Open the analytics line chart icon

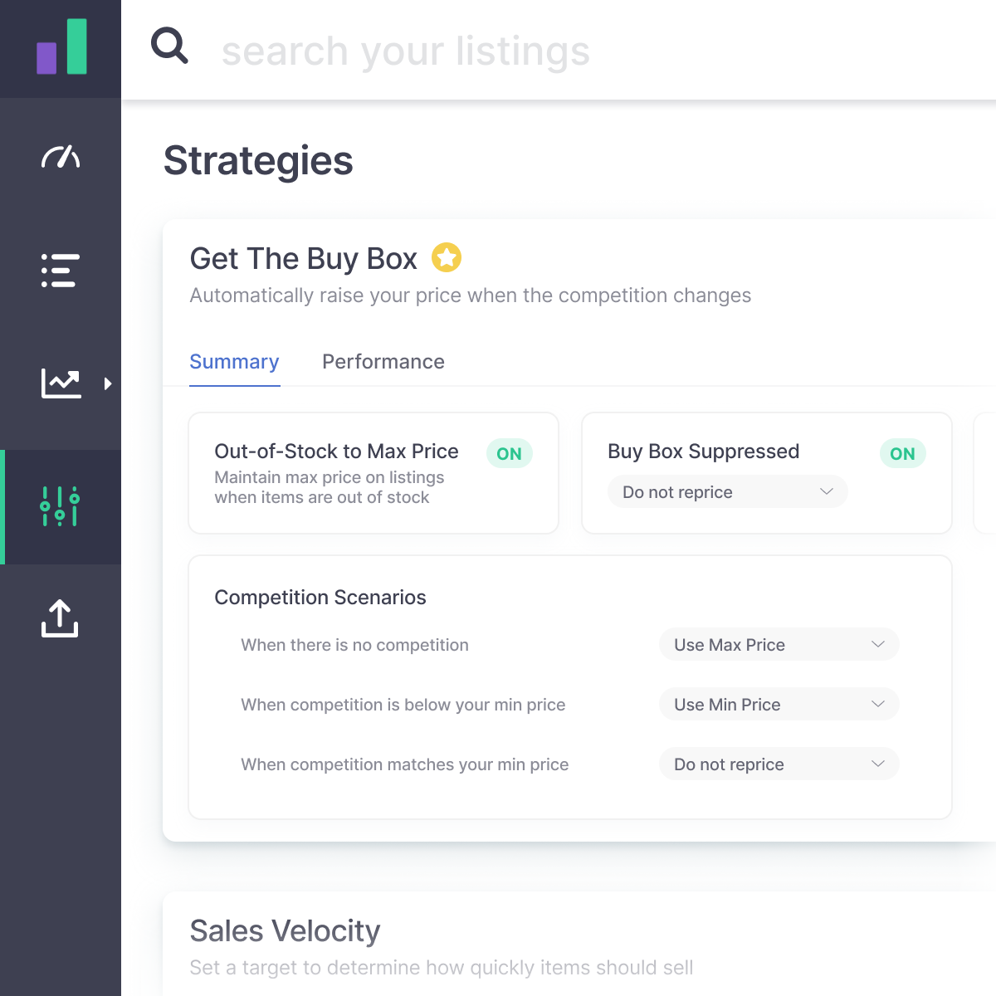click(x=61, y=383)
